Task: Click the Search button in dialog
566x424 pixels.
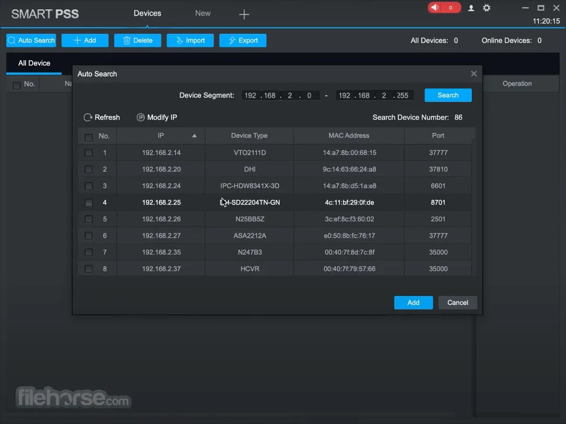Action: coord(448,95)
